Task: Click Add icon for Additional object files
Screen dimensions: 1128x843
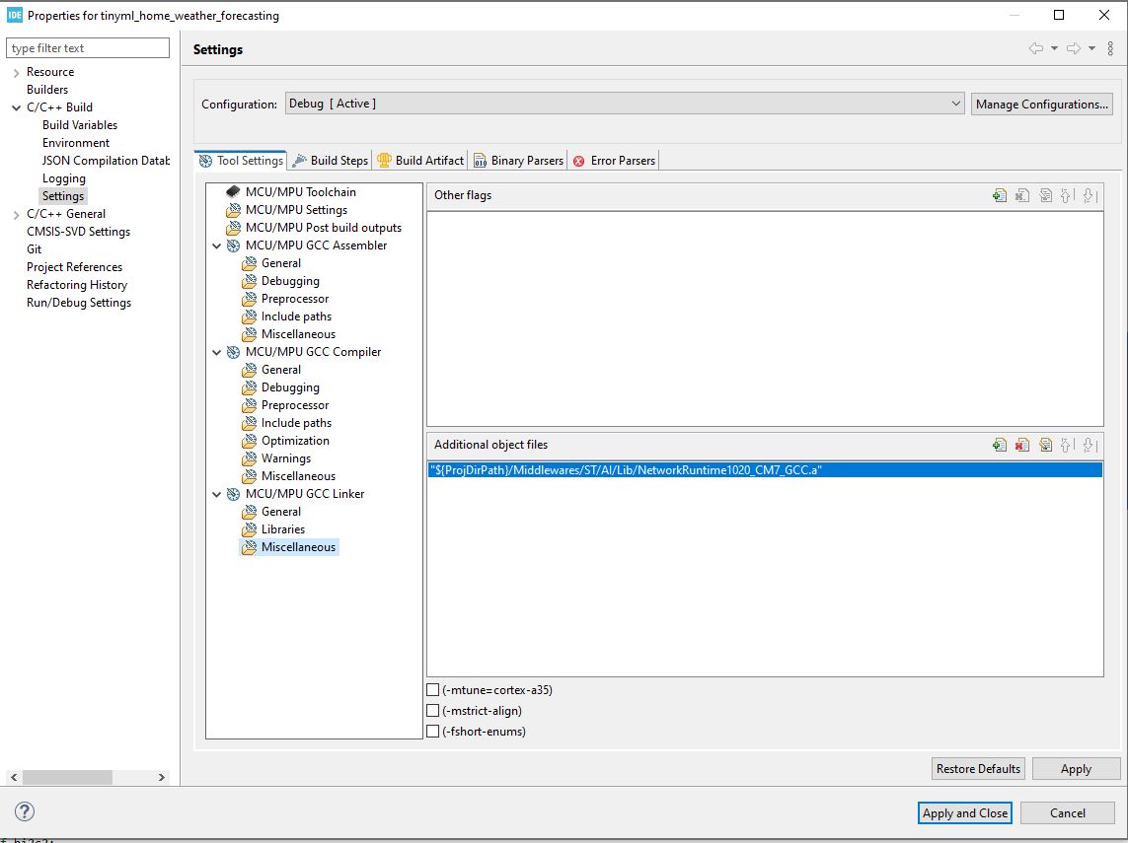Action: tap(1000, 445)
